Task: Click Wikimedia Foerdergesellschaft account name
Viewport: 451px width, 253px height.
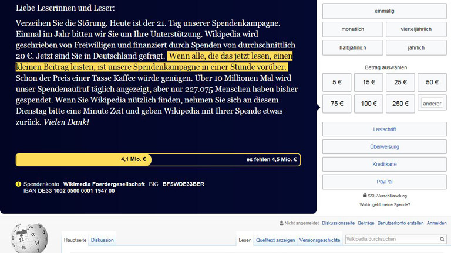Action: pos(104,184)
